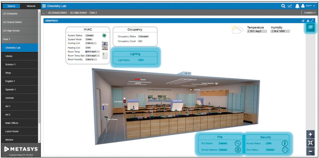Open the search magnifier icon

pyautogui.click(x=283, y=6)
